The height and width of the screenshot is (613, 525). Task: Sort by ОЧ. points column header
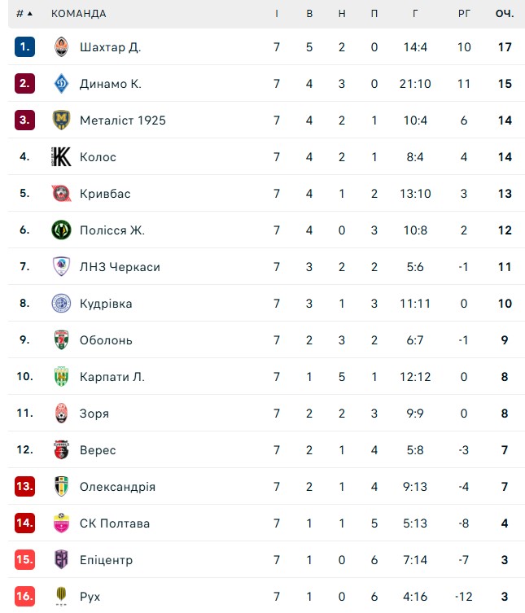[x=505, y=14]
